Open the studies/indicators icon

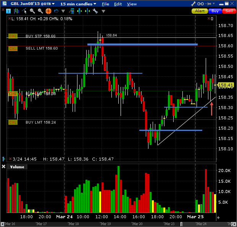point(71,11)
